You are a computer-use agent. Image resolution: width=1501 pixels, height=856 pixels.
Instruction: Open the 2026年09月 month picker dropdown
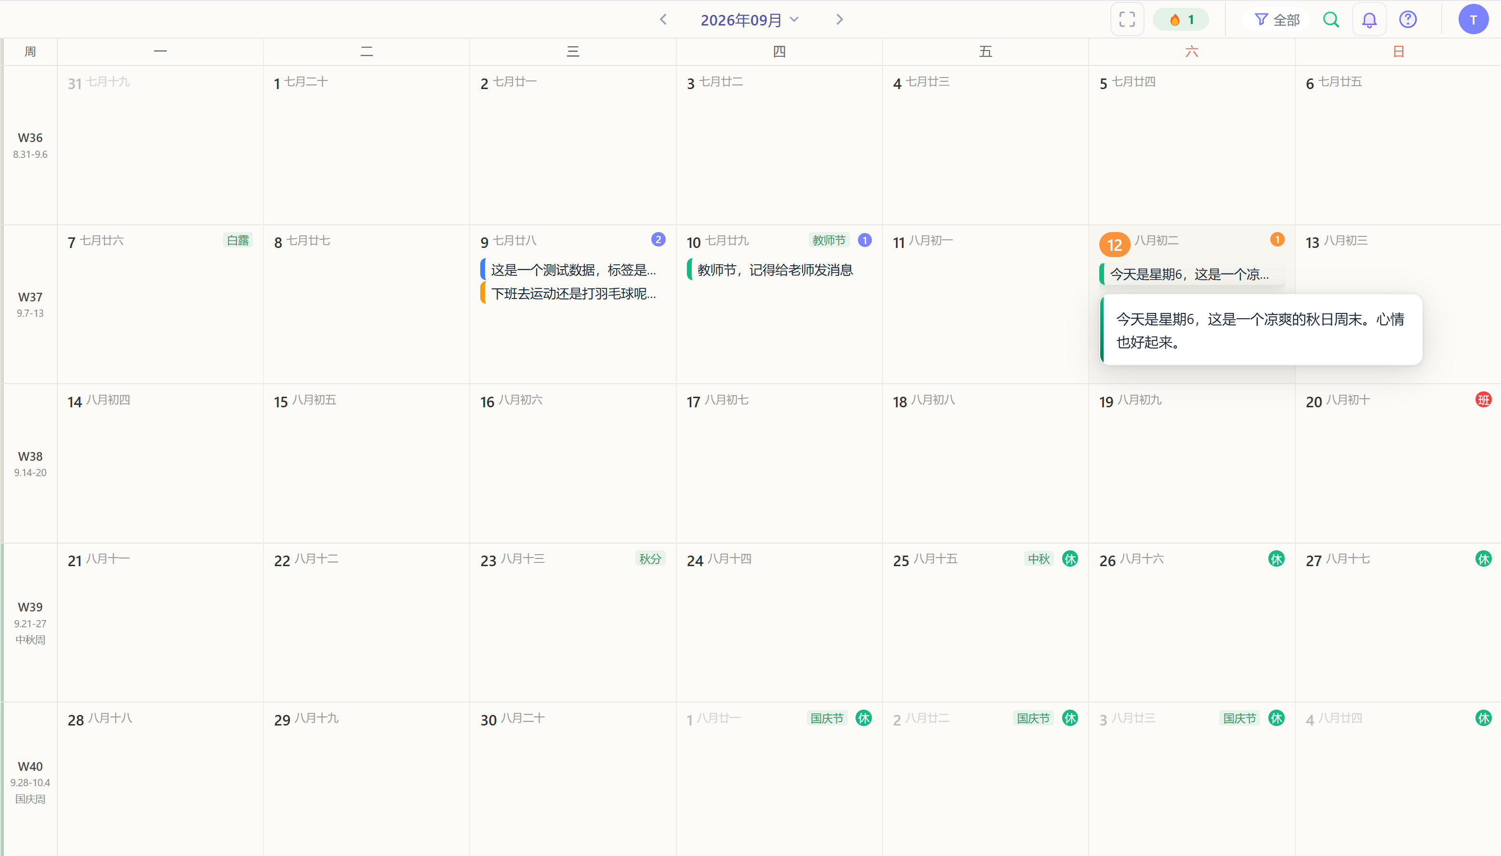750,19
